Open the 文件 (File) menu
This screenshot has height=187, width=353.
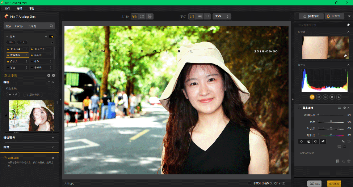click(7, 9)
